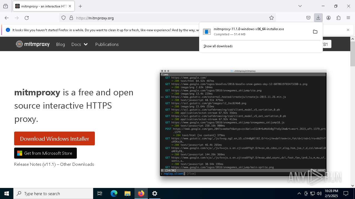Viewport: 355px width, 199px height.
Task: Click Download Windows Installer button
Action: [54, 138]
